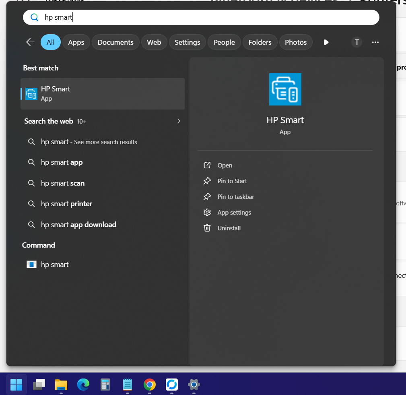Click HP Smart title in details pane
Screen dimensions: 406x395
[285, 120]
